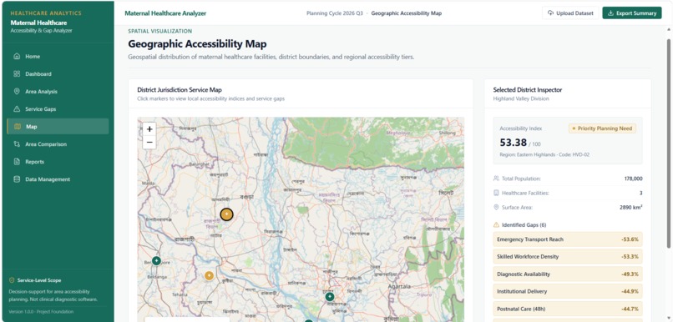The height and width of the screenshot is (322, 673).
Task: Click the Surface Area pin icon
Action: [x=496, y=208]
